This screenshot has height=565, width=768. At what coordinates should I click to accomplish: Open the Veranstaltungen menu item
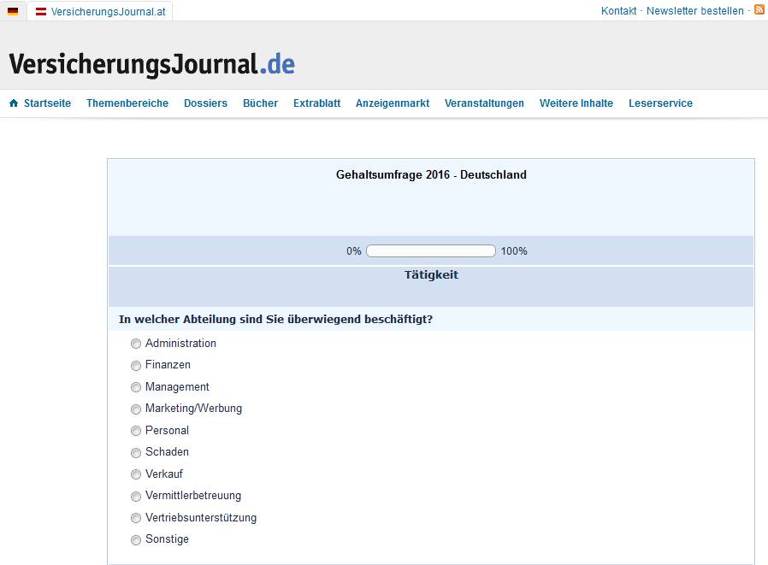click(484, 103)
